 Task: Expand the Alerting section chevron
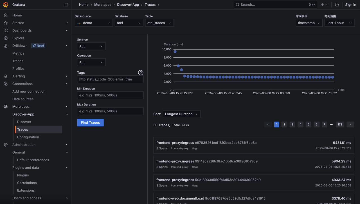coord(67,76)
